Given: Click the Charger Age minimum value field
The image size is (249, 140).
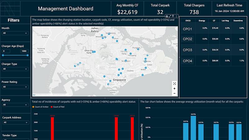Looking at the screenshot, I should pos(6,51).
